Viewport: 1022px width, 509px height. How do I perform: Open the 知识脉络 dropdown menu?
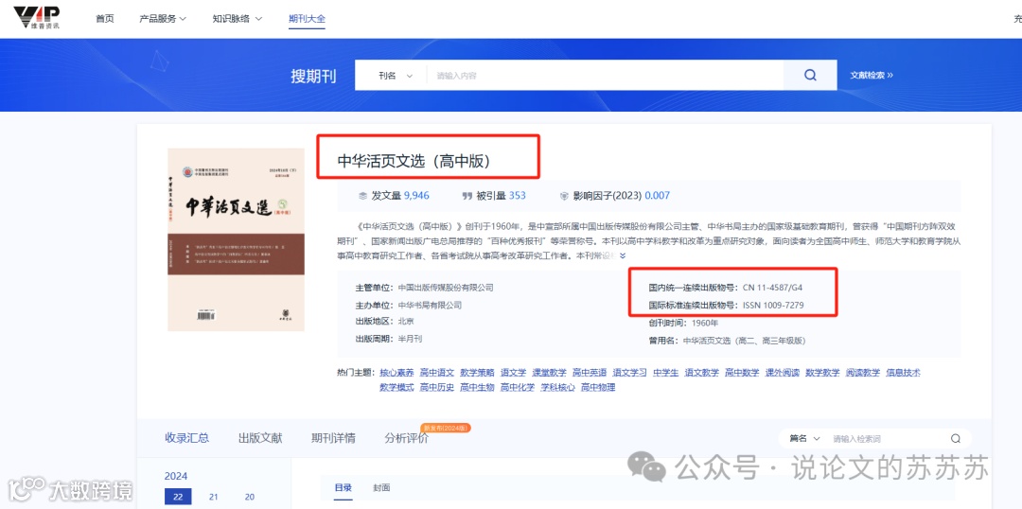238,19
